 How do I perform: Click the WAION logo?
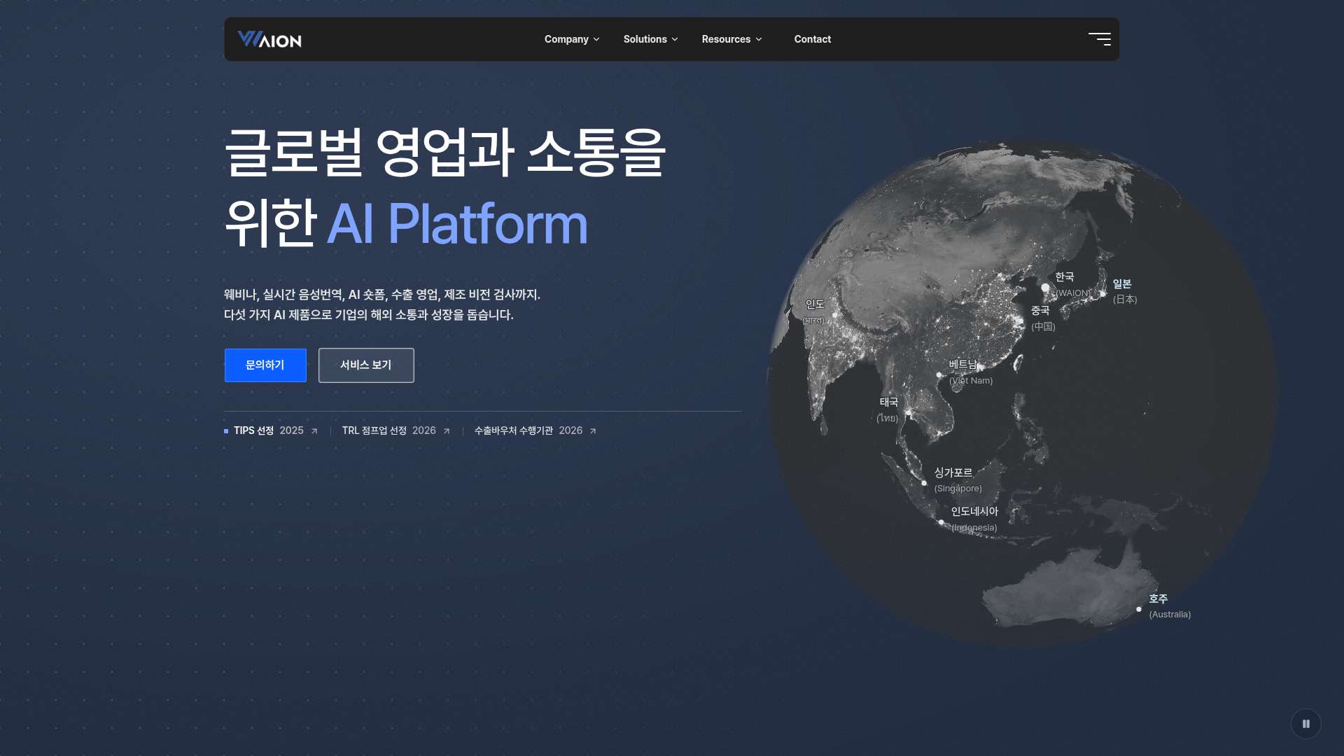coord(269,39)
